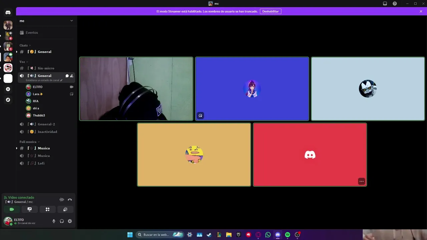Mute your microphone
The width and height of the screenshot is (427, 240).
click(x=54, y=221)
